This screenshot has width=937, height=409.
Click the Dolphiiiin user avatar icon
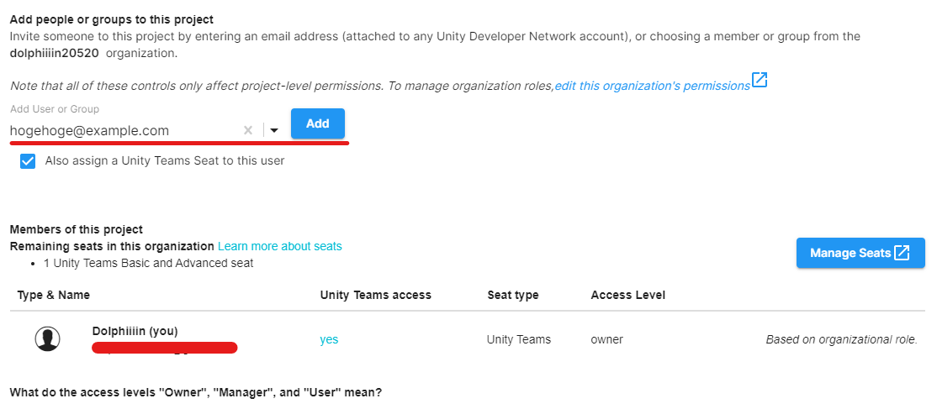click(47, 339)
